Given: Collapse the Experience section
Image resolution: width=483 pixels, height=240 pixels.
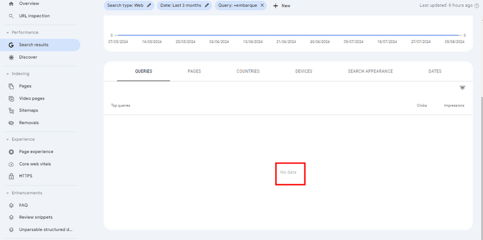Looking at the screenshot, I should point(8,139).
